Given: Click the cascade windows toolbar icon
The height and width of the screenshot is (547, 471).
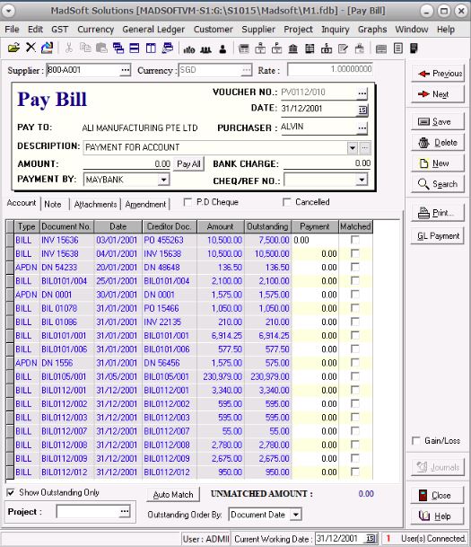Looking at the screenshot, I should [x=118, y=48].
